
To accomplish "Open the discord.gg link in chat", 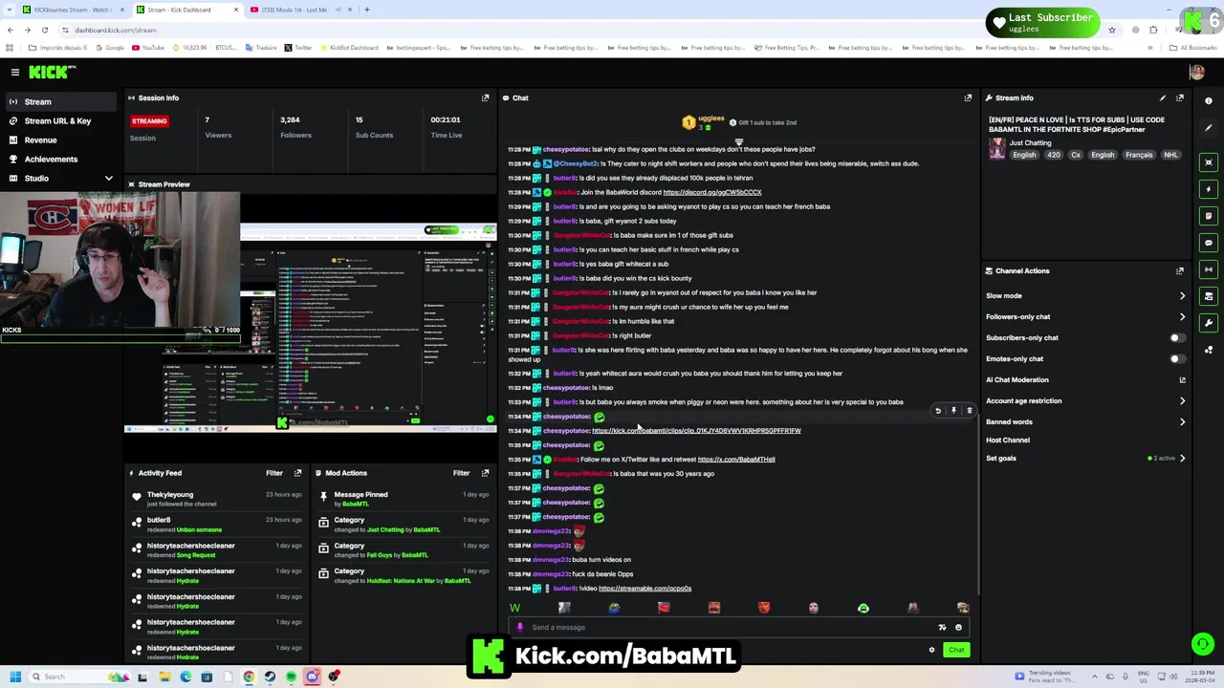I will pos(712,192).
